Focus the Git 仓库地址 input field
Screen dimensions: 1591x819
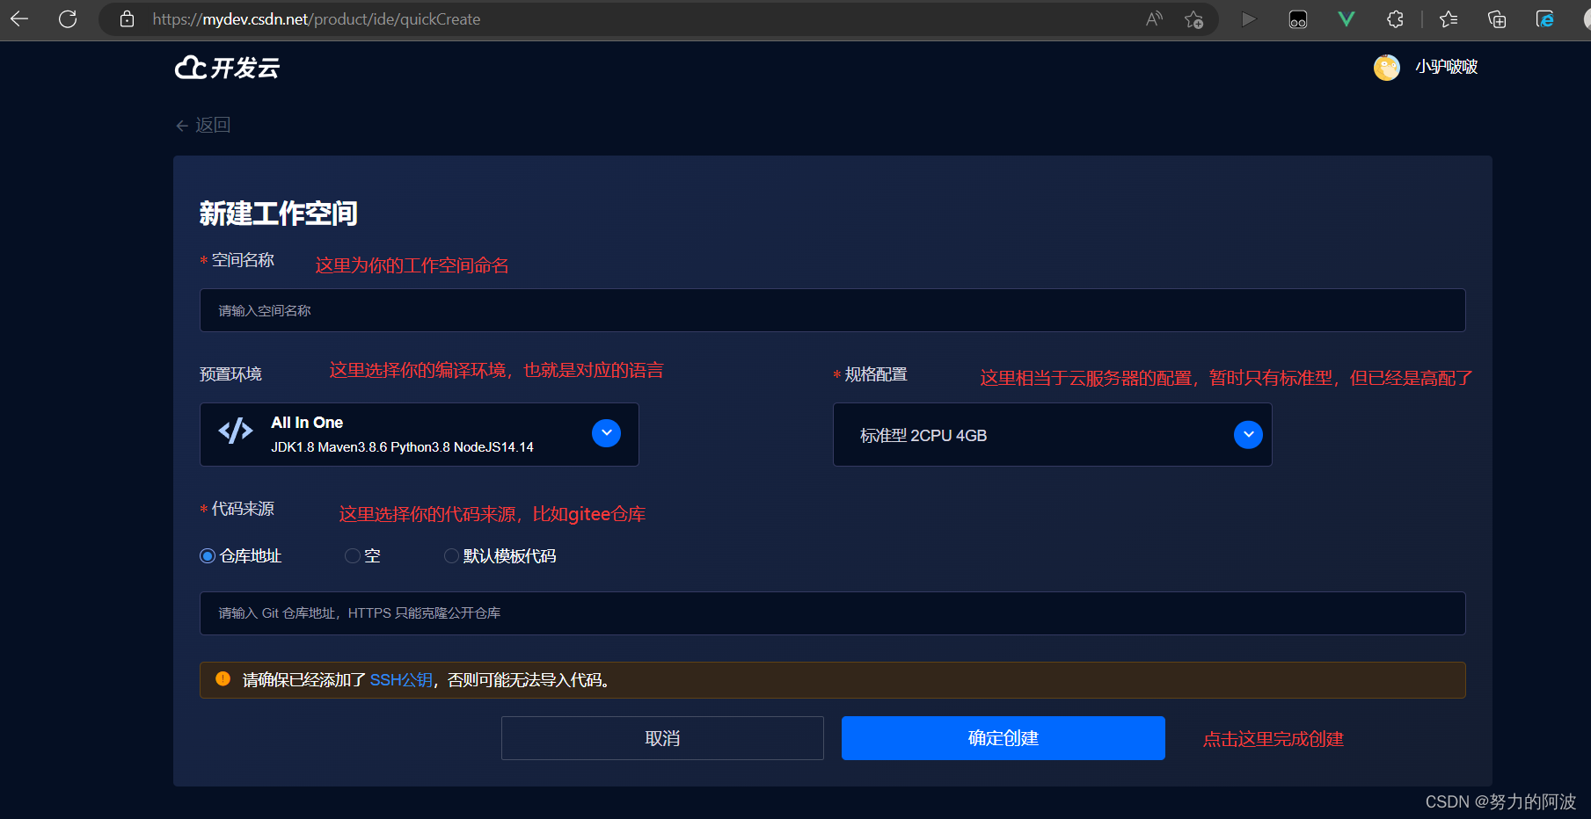point(833,613)
